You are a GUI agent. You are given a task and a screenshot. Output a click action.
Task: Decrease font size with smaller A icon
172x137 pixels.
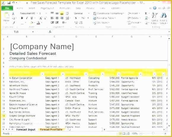click(x=45, y=18)
